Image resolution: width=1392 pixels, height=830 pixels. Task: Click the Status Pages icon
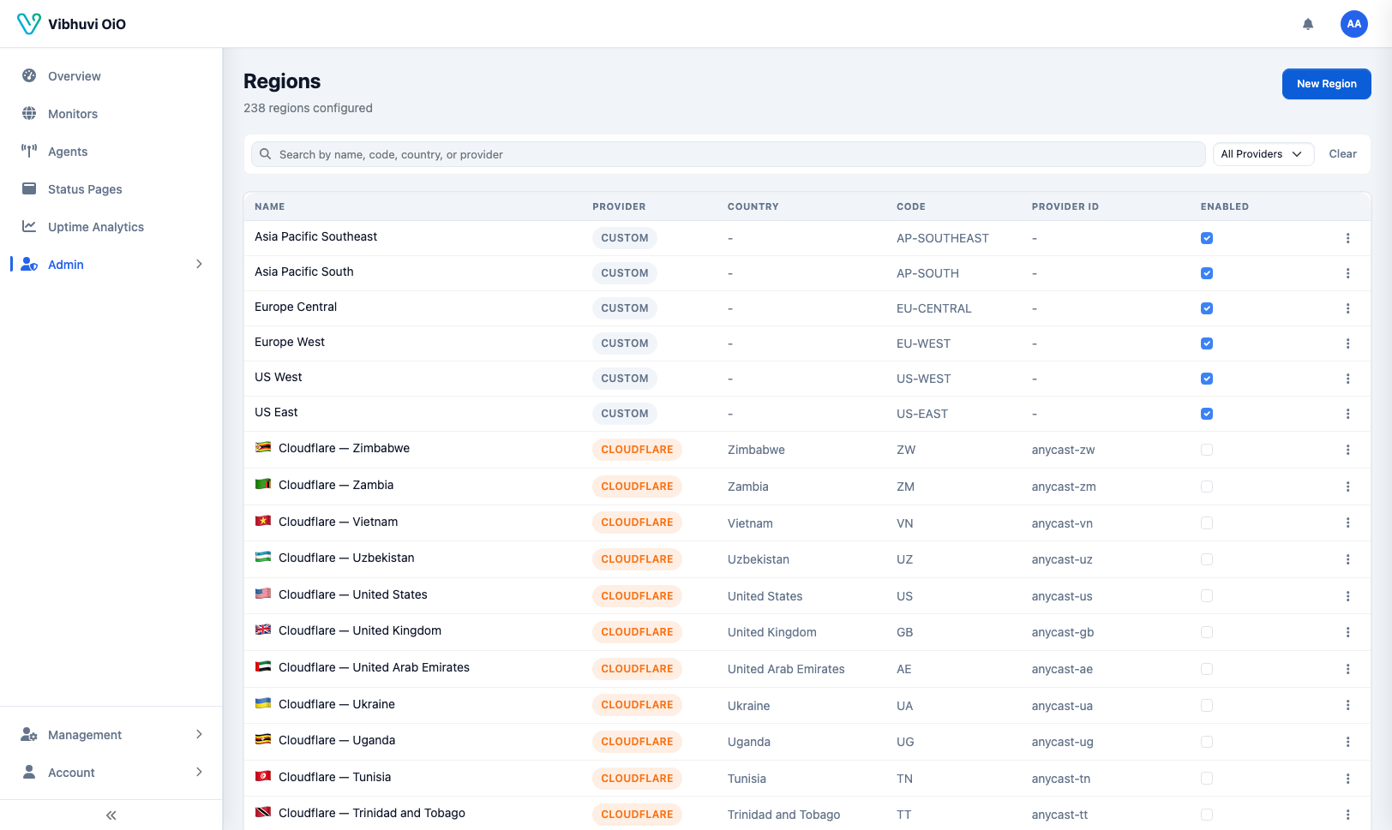pyautogui.click(x=29, y=188)
